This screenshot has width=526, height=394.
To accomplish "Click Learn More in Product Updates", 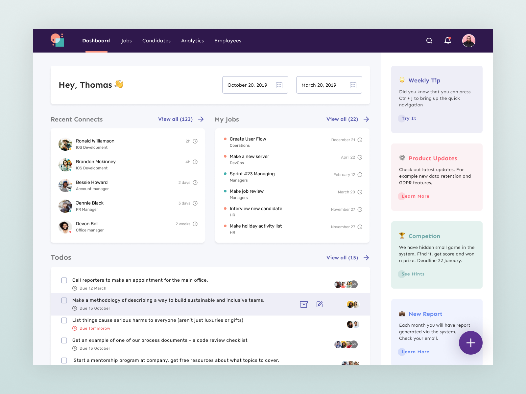I will (x=415, y=196).
